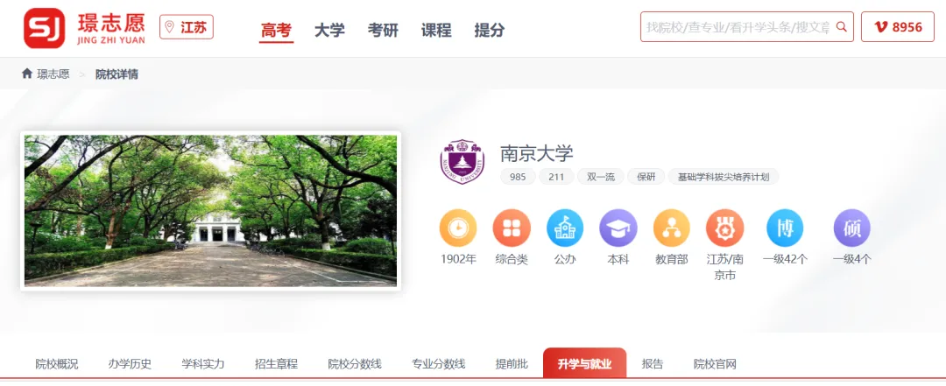Open the 高考 navigation menu
Screen dimensions: 946x386
point(277,30)
